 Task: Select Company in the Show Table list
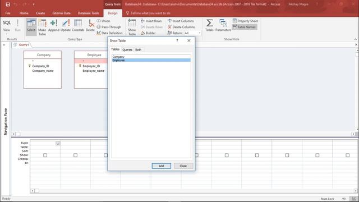click(151, 57)
